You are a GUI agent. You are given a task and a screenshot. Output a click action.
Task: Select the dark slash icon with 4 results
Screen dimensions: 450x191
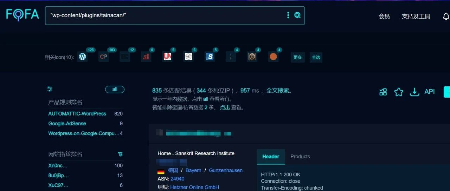point(231,57)
